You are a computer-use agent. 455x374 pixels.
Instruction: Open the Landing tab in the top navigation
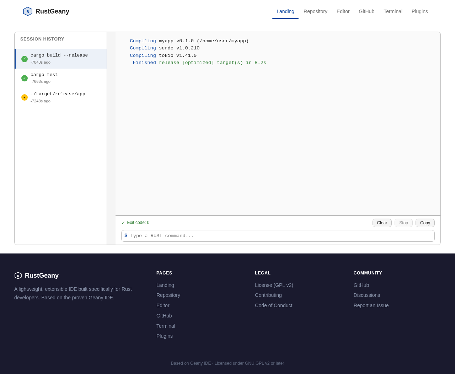click(x=285, y=11)
